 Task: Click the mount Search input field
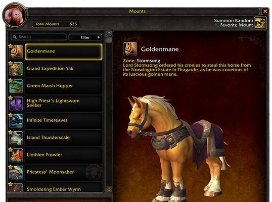pos(39,37)
